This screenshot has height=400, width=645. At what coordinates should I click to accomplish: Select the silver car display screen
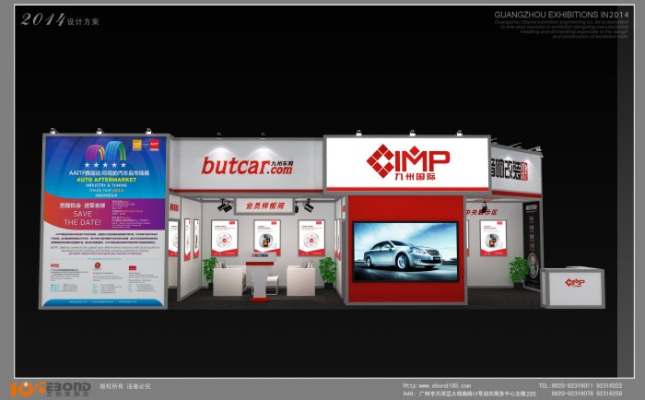point(405,252)
